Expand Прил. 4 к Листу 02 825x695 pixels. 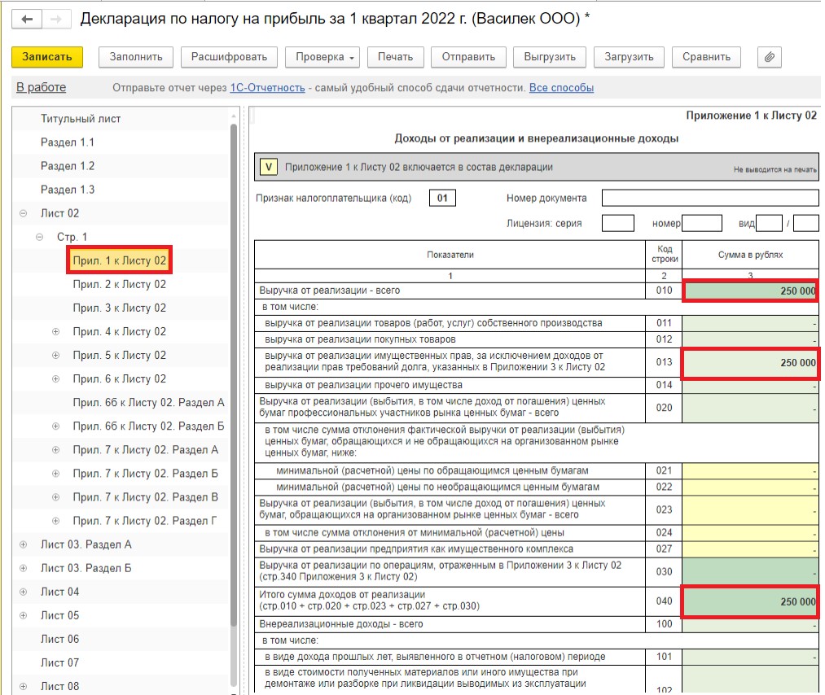[x=55, y=332]
